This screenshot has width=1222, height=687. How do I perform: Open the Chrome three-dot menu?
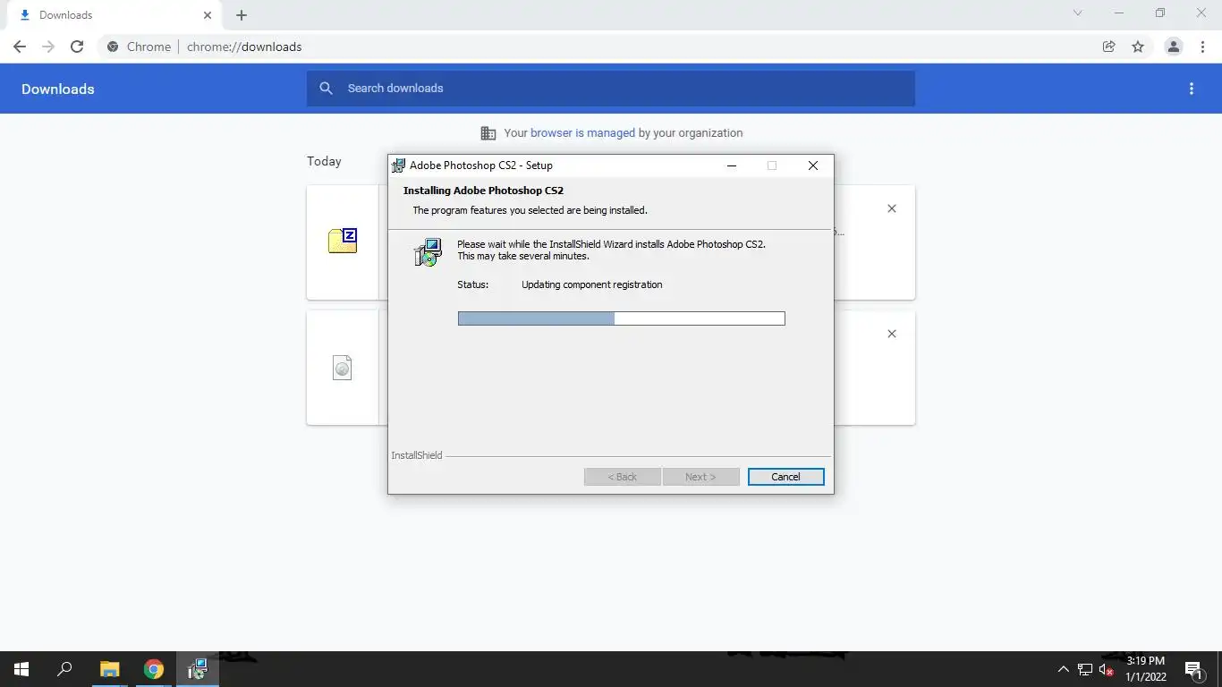[x=1203, y=47]
